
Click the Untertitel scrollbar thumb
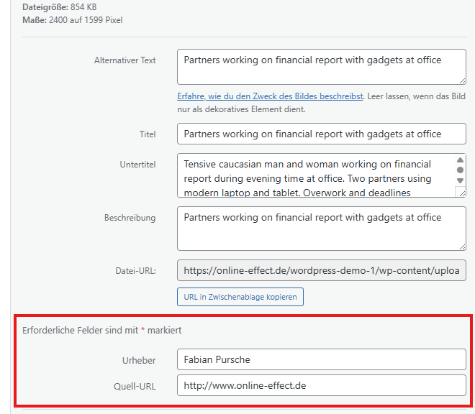[x=460, y=170]
